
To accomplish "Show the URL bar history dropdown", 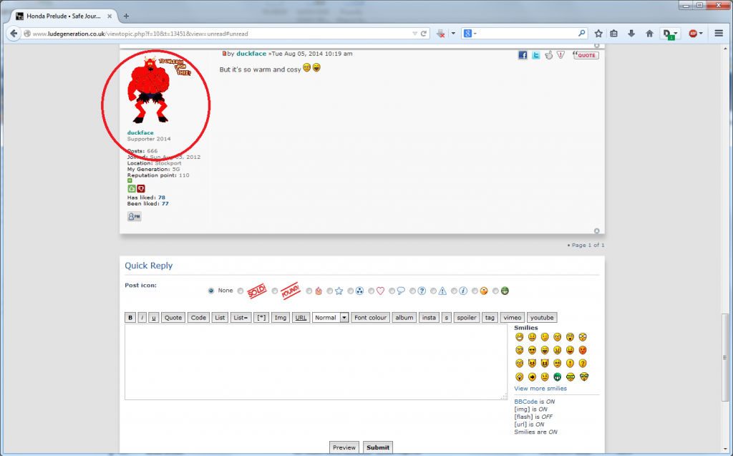I will pyautogui.click(x=414, y=34).
